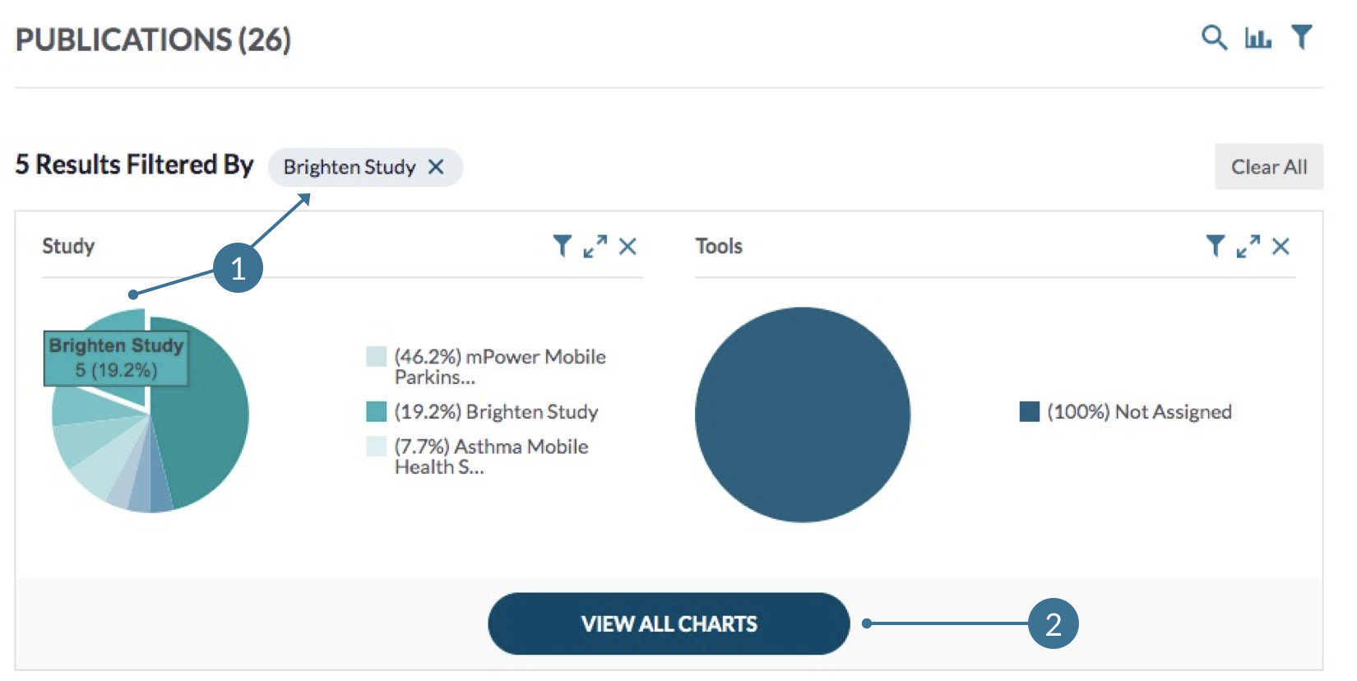This screenshot has height=681, width=1357.
Task: Click the '5 Results Filtered By' text
Action: point(134,164)
